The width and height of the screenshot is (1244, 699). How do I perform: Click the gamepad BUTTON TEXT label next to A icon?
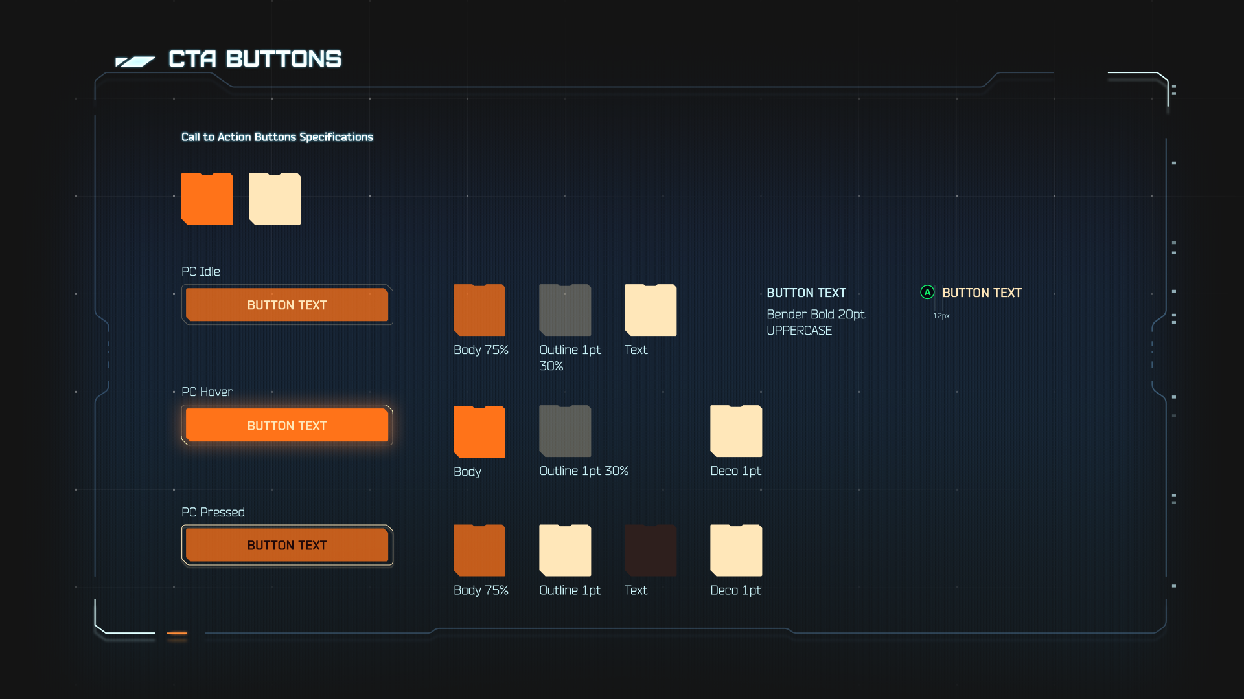[982, 293]
